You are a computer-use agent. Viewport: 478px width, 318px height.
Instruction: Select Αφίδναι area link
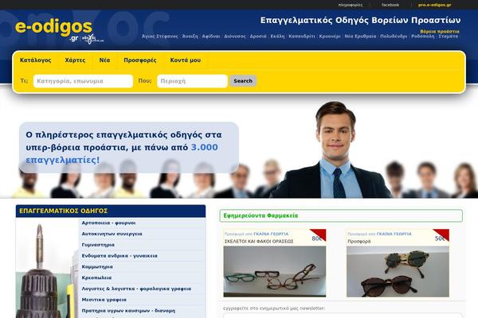point(211,37)
